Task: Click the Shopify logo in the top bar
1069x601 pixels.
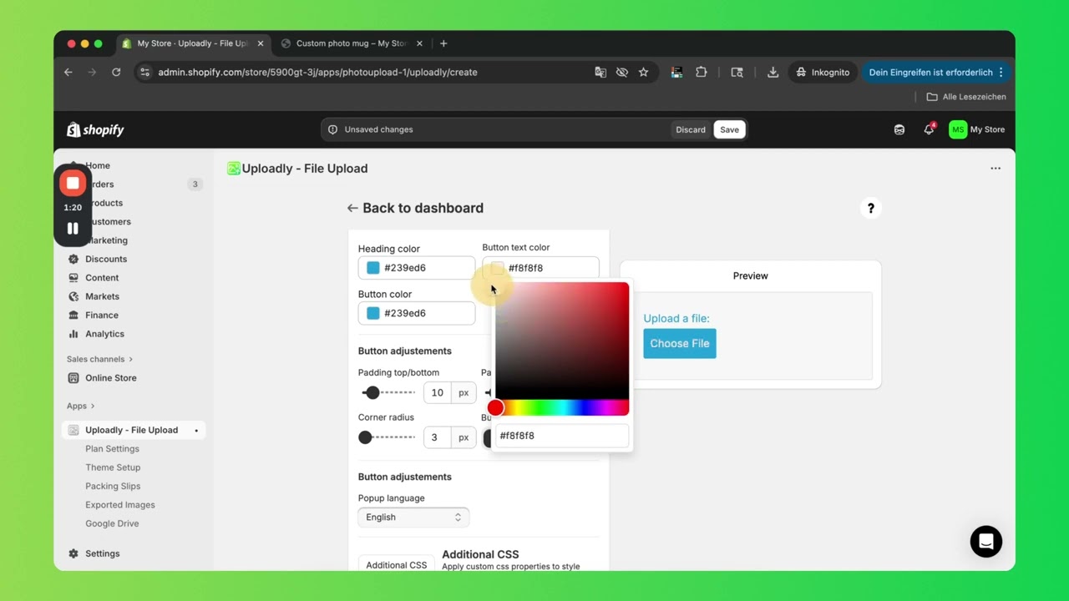Action: coord(95,129)
